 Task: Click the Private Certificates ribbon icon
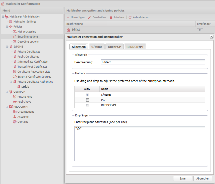(x=15, y=52)
